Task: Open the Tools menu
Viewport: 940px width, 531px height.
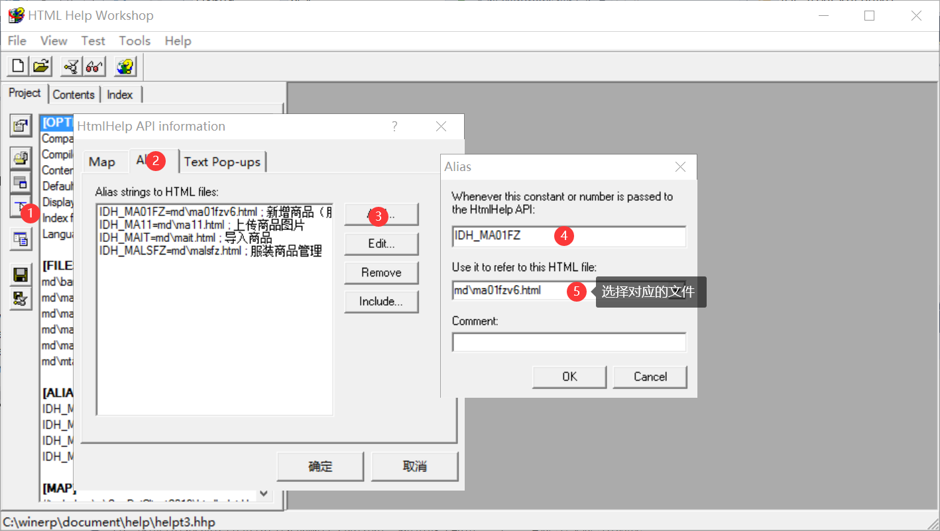Action: point(135,41)
